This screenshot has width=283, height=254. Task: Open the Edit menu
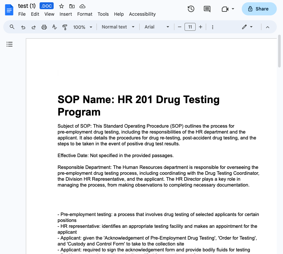click(x=35, y=14)
